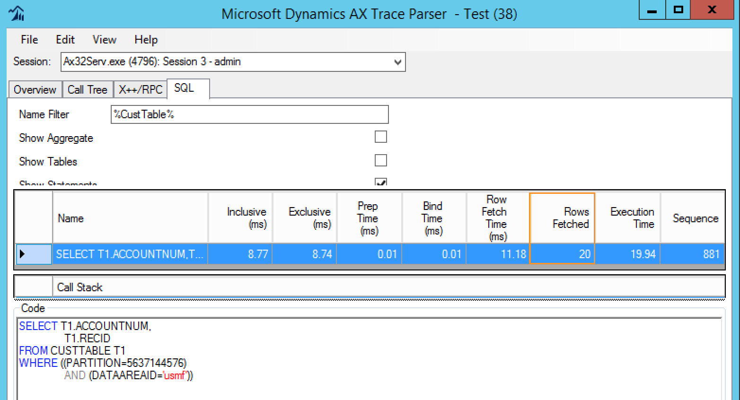740x400 pixels.
Task: Sort by Exclusive (ms) column header
Action: (x=305, y=218)
